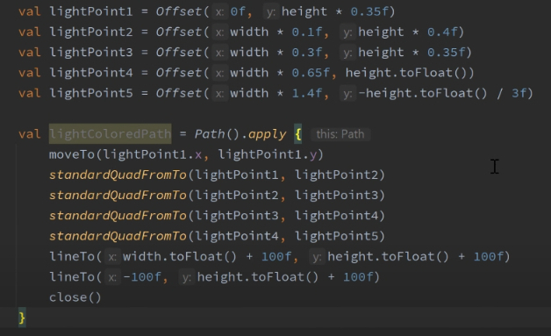The width and height of the screenshot is (551, 336).
Task: Click lightPoint5 variable declaration name
Action: 91,93
